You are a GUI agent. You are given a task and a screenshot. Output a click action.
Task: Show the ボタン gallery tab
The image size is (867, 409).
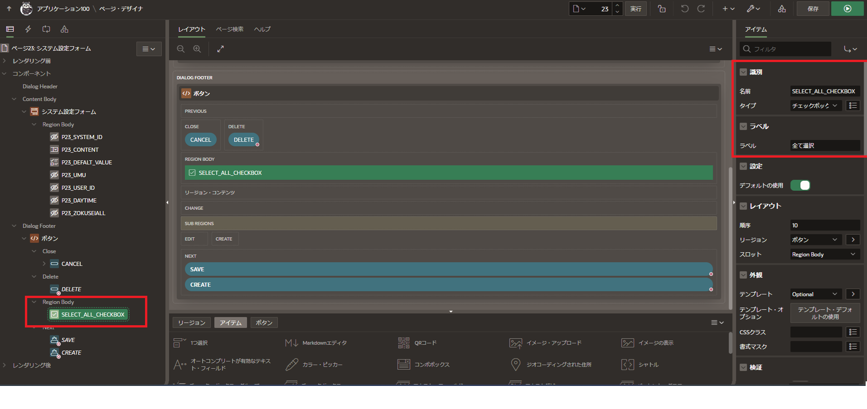(264, 322)
